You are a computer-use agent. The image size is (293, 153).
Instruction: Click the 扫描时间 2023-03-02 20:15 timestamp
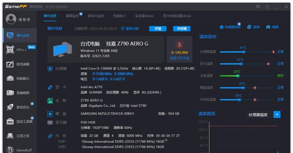click(95, 29)
